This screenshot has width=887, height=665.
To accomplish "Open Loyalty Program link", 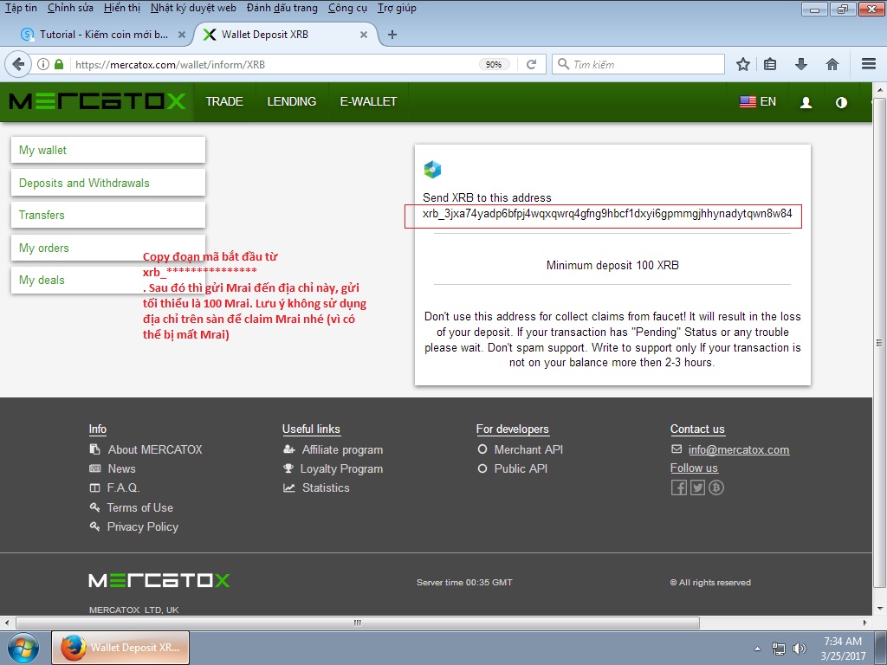I will coord(341,469).
